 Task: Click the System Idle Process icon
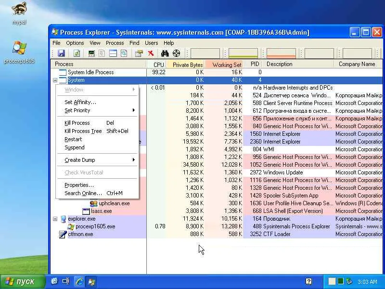tap(63, 72)
